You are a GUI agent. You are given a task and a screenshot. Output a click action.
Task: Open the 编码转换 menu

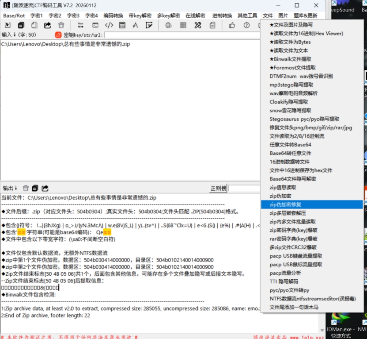[114, 15]
